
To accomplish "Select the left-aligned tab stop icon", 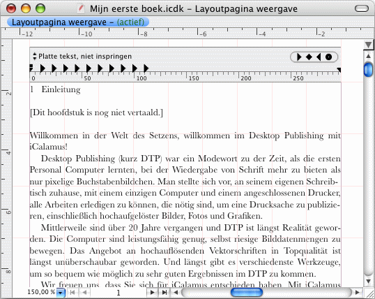I will point(299,57).
